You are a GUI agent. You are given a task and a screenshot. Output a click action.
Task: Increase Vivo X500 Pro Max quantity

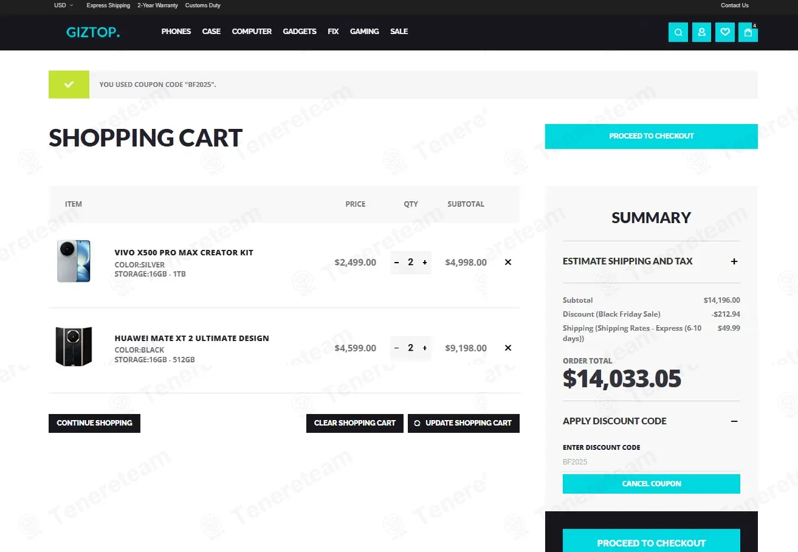pyautogui.click(x=425, y=263)
